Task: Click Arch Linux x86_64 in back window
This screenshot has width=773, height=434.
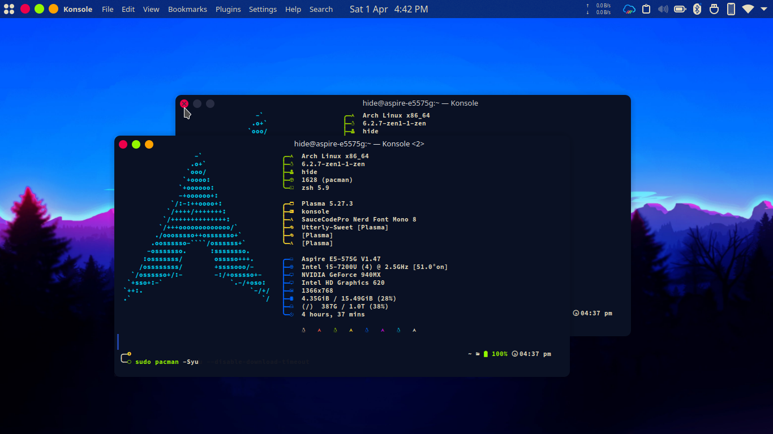Action: click(x=396, y=116)
